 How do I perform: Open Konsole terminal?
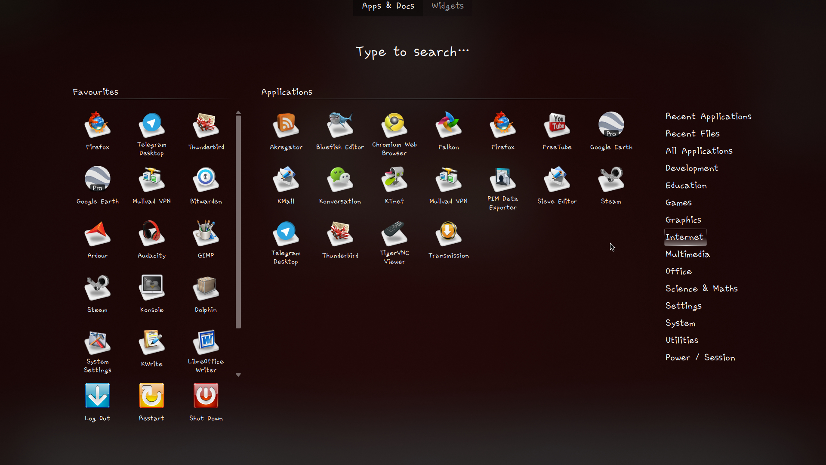pos(151,294)
